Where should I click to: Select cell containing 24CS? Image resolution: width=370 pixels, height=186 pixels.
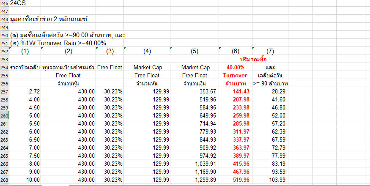click(25, 3)
